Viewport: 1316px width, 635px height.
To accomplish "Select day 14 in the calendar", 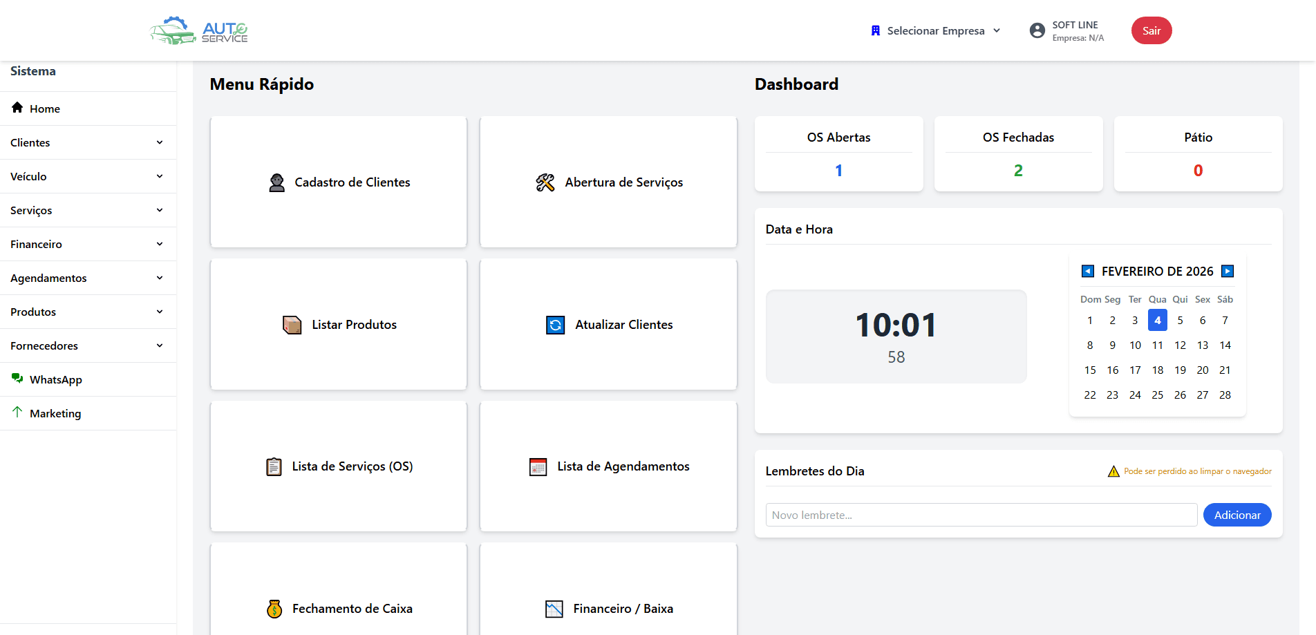I will [1225, 345].
